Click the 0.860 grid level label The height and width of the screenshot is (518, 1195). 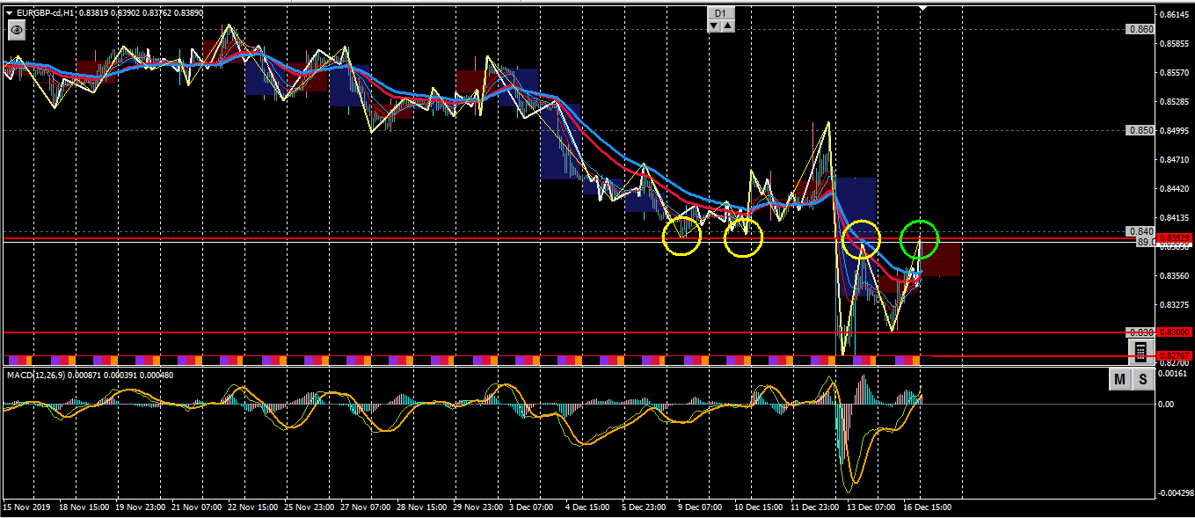(x=1140, y=29)
